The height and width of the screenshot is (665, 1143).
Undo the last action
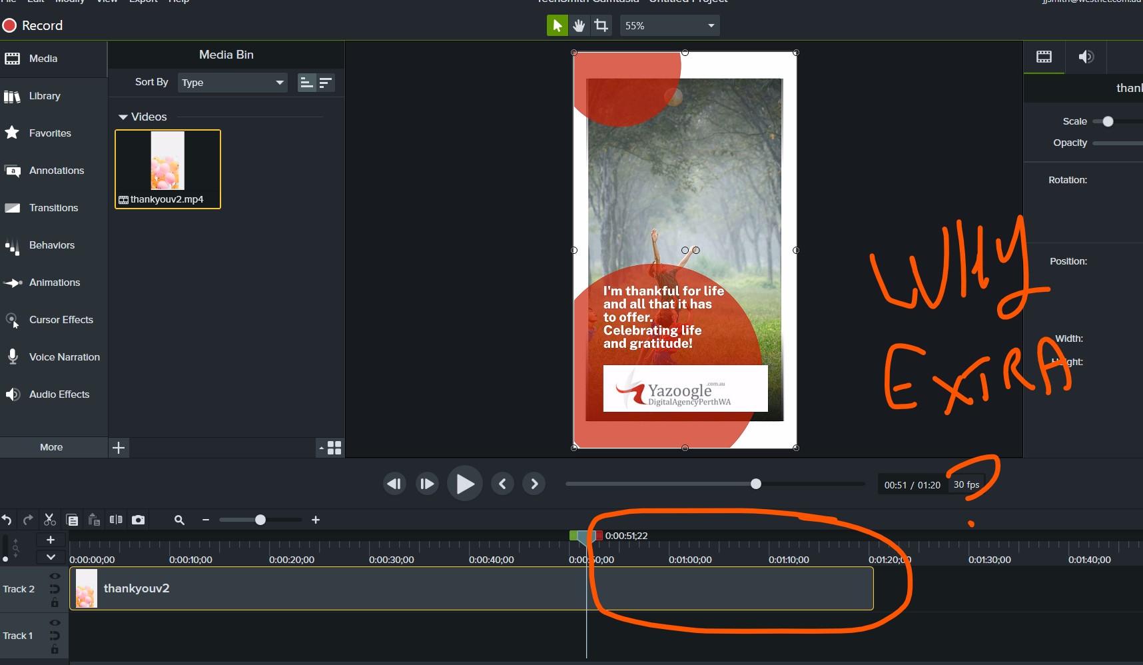(x=7, y=520)
